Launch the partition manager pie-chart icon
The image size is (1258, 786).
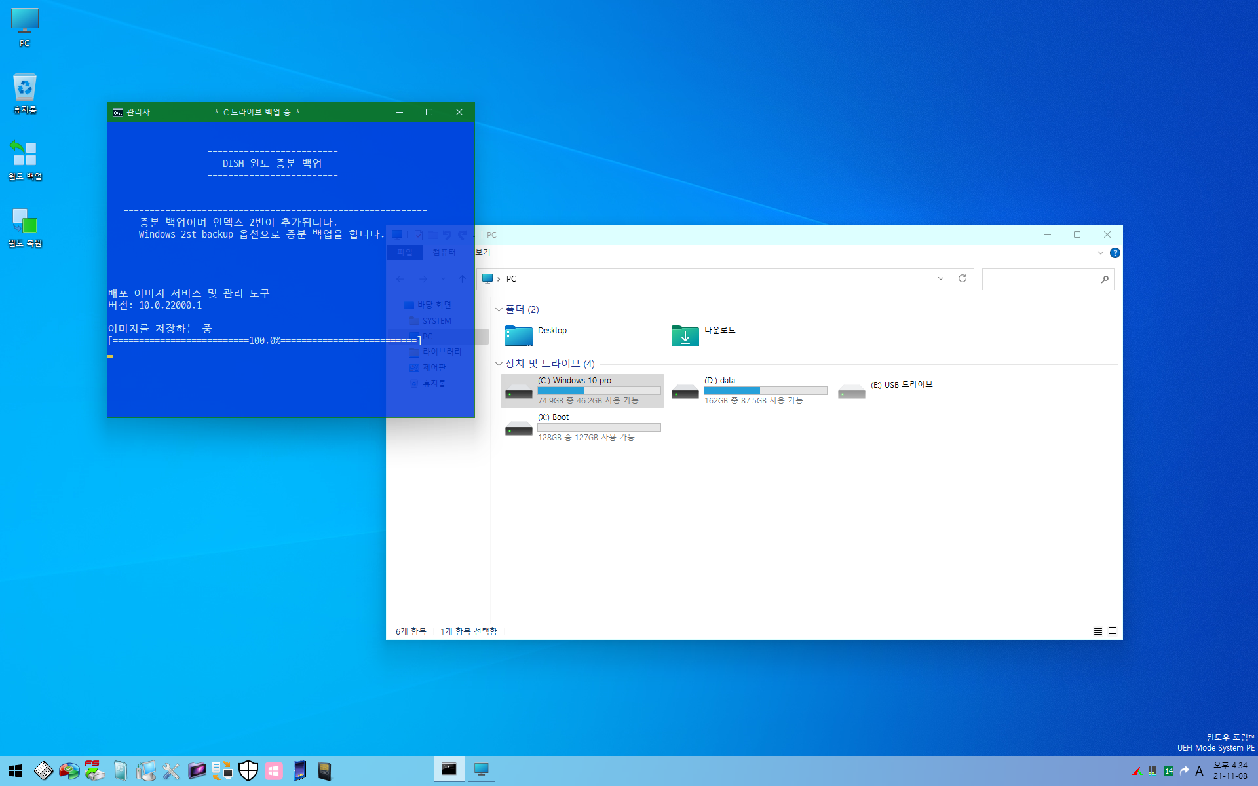pyautogui.click(x=69, y=771)
